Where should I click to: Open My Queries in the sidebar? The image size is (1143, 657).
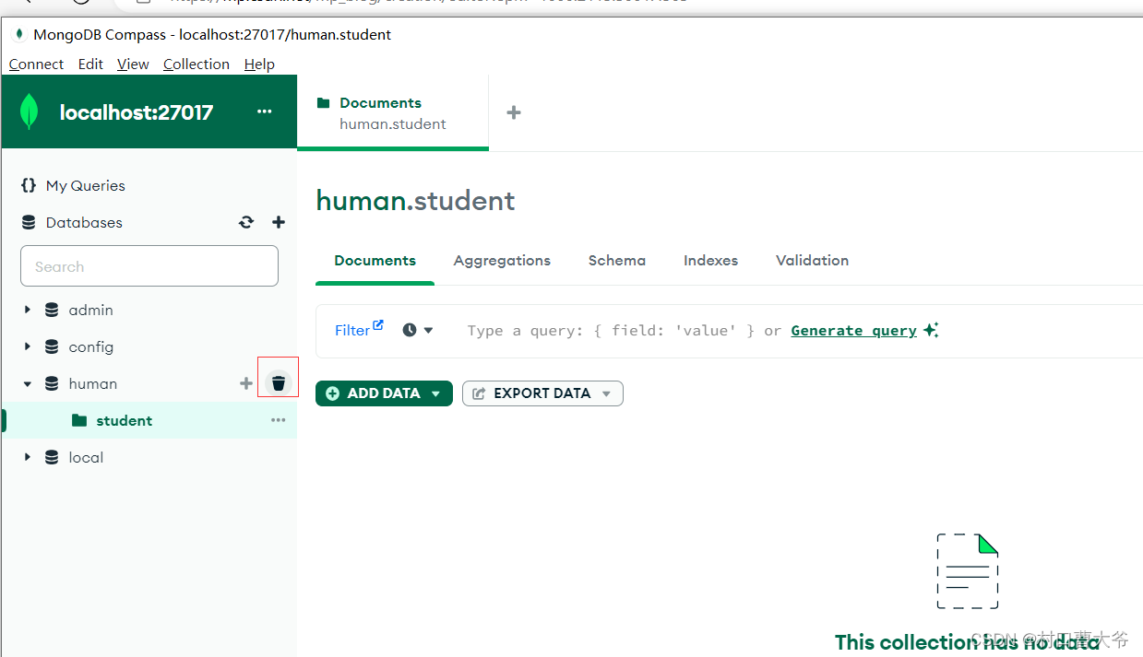click(85, 185)
